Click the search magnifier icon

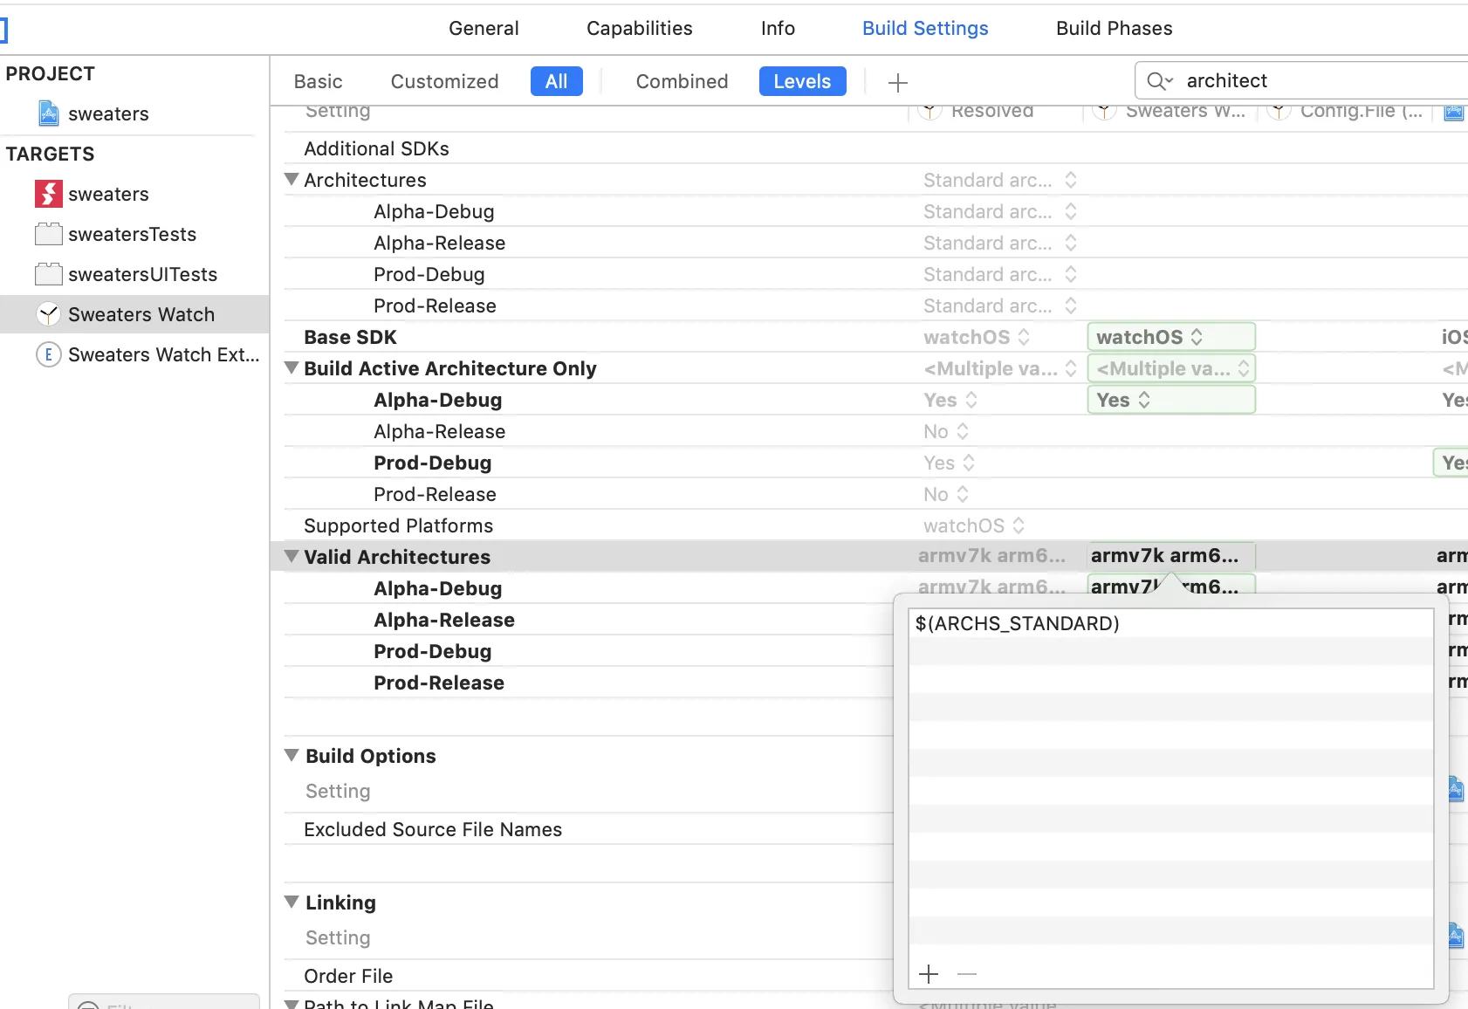(1159, 81)
